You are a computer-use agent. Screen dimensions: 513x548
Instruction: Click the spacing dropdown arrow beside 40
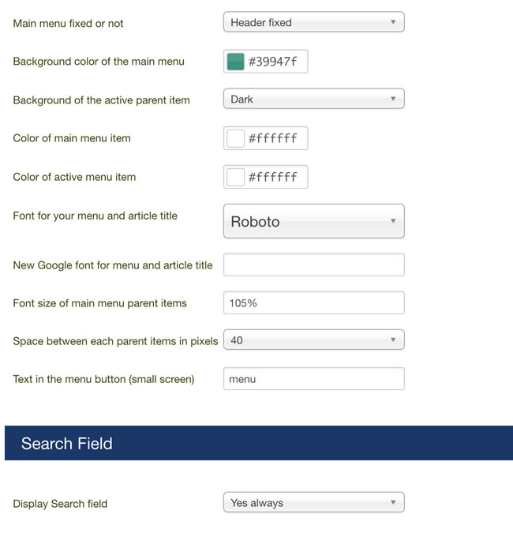tap(393, 340)
